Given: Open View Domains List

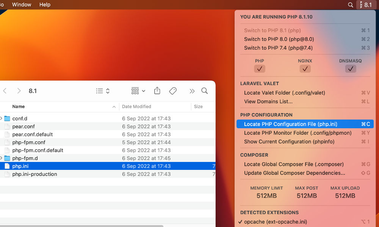Looking at the screenshot, I should pos(305,101).
